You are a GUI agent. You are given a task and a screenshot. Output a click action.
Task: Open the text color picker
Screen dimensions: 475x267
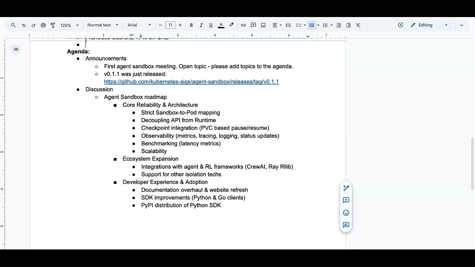tap(221, 25)
